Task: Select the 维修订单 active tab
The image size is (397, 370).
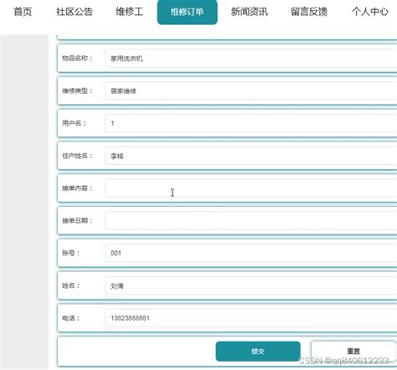Action: (x=187, y=12)
